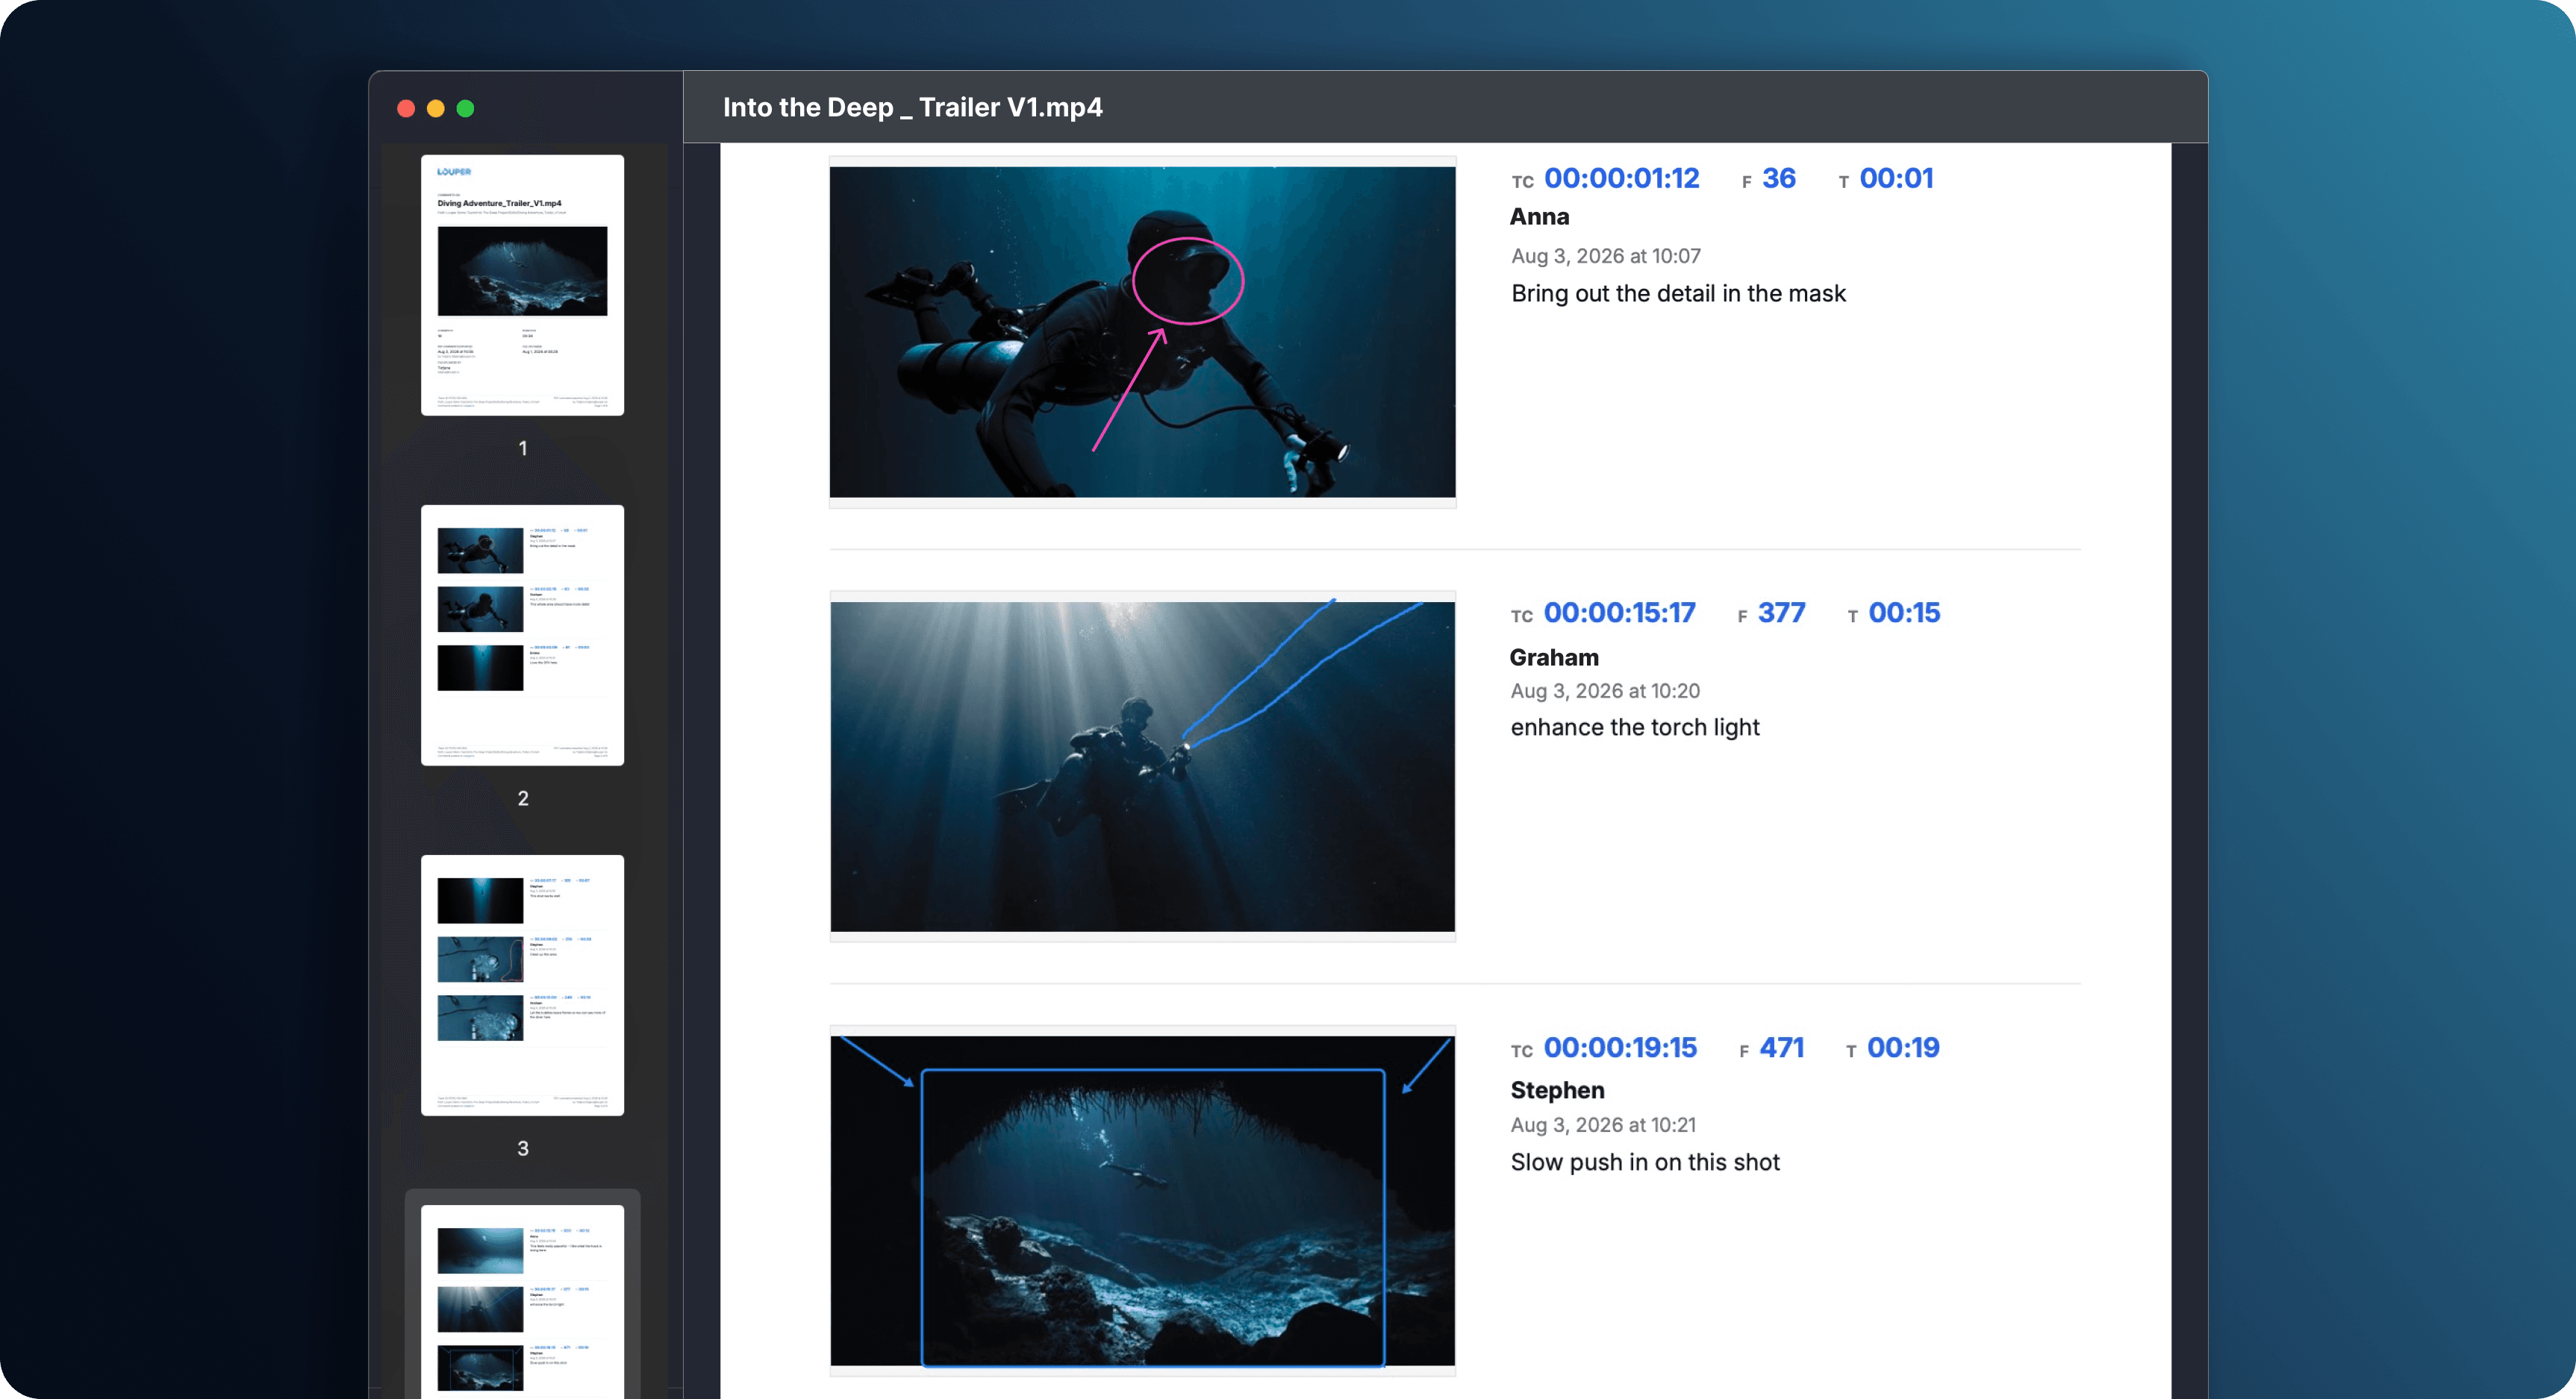Click timecode 00:00:15:17
2576x1399 pixels.
pos(1619,613)
